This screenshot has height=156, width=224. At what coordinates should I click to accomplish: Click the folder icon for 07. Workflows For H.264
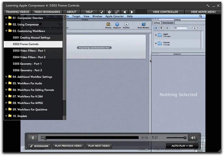[10, 96]
